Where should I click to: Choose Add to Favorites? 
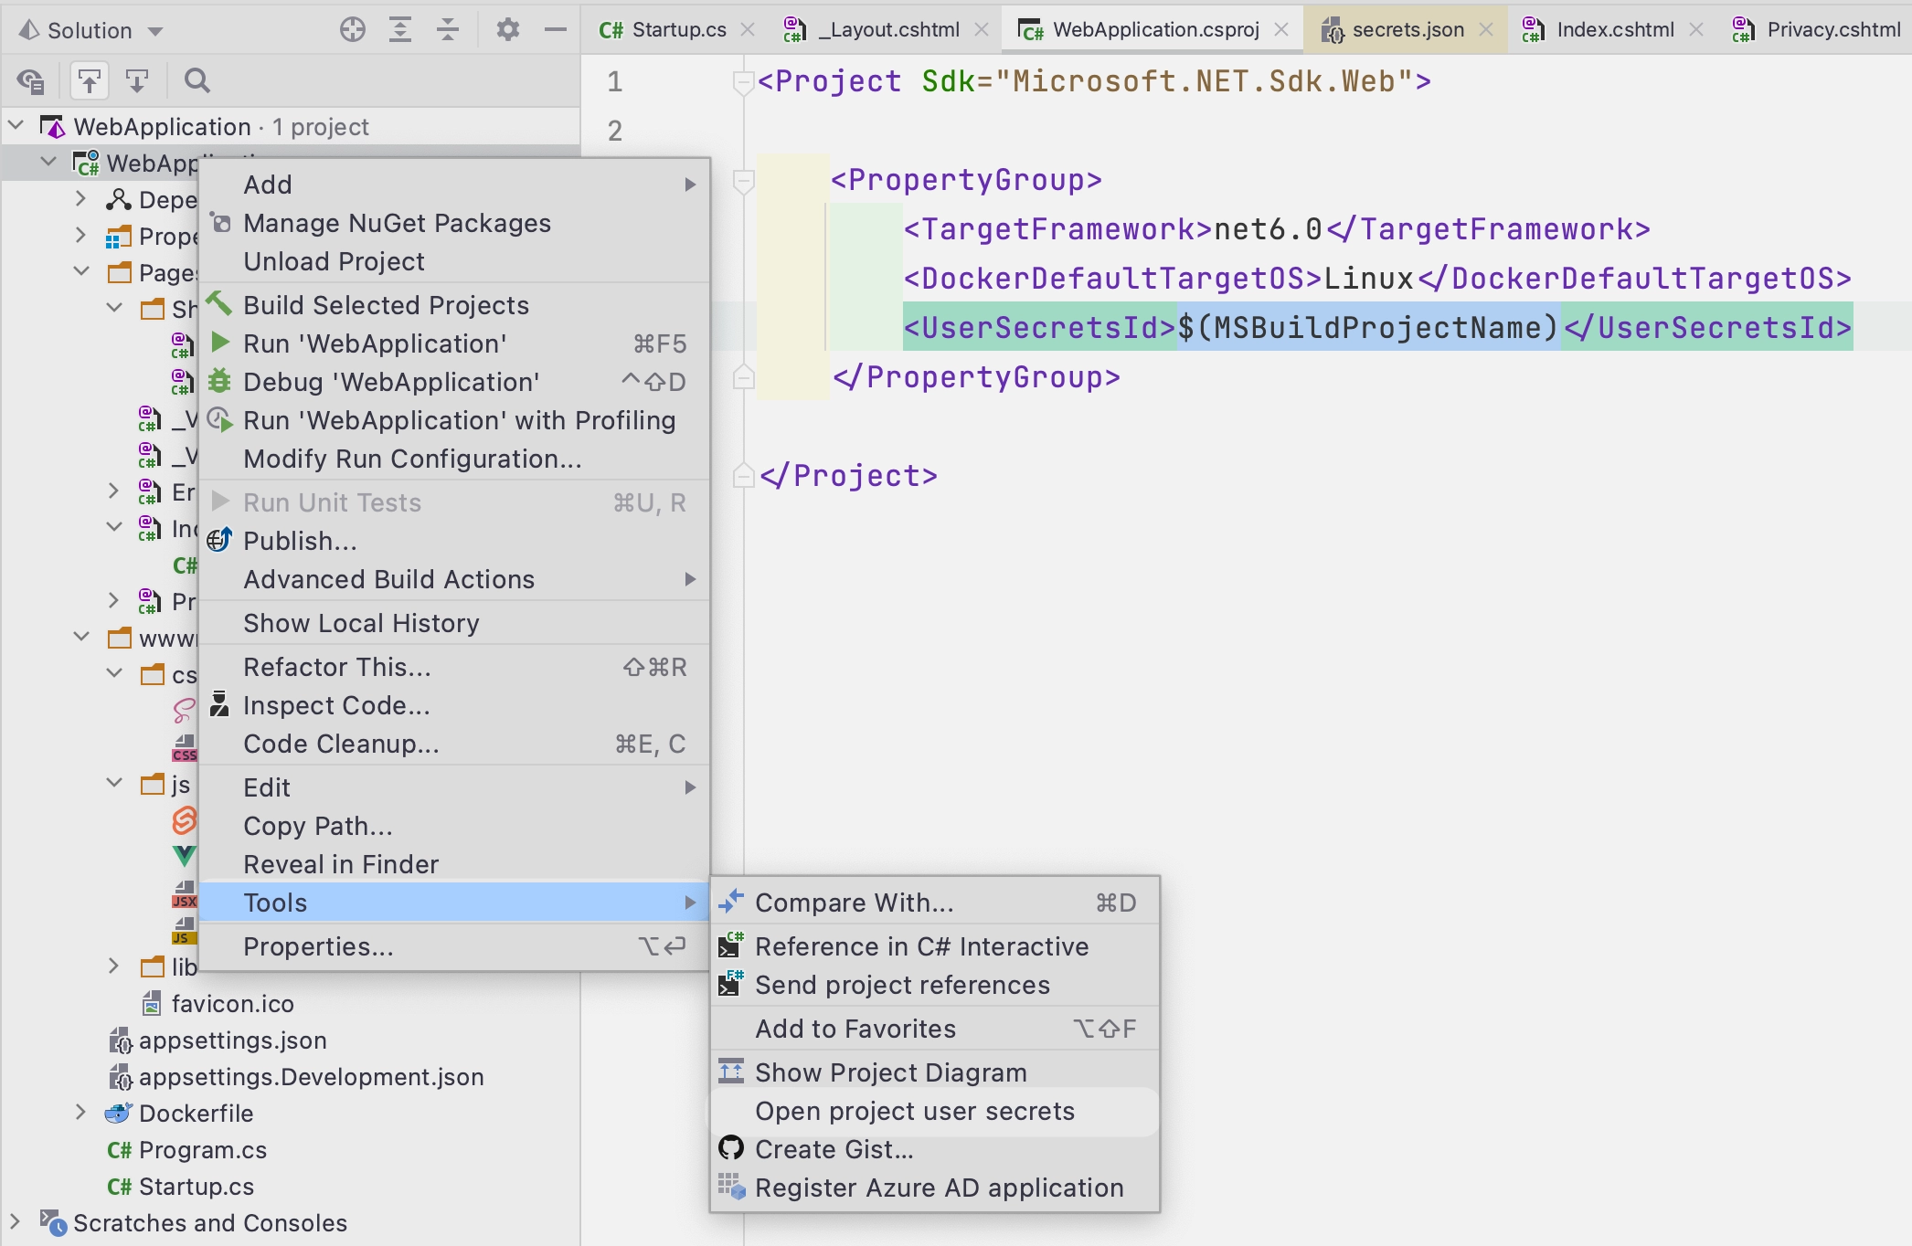935,1029
